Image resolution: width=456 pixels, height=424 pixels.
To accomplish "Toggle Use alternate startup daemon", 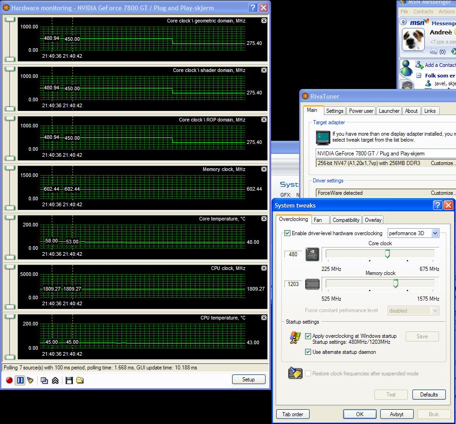I will coord(308,352).
